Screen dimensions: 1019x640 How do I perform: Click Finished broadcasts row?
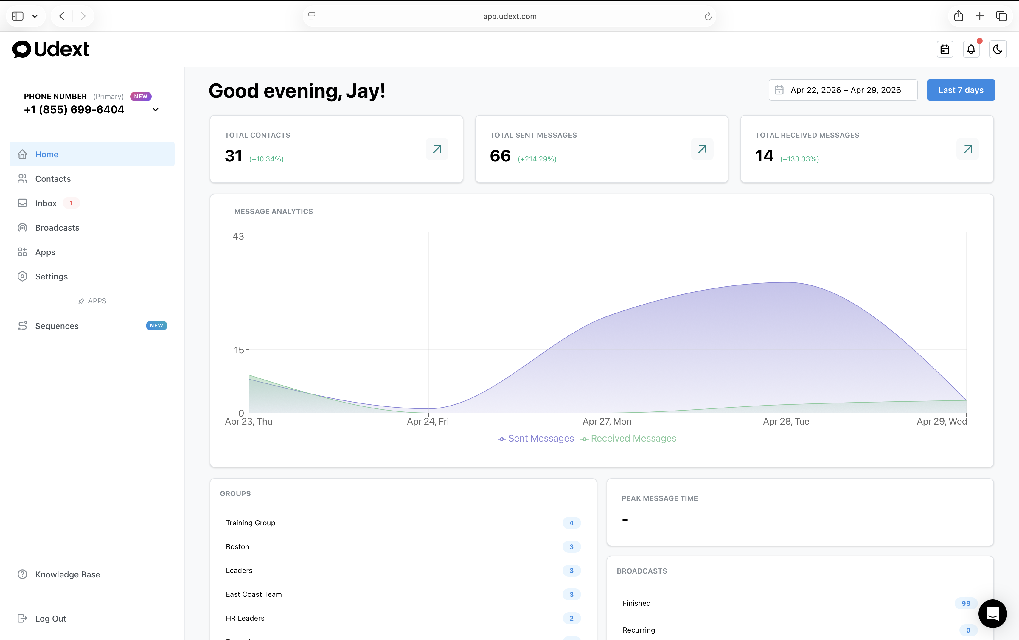point(800,603)
